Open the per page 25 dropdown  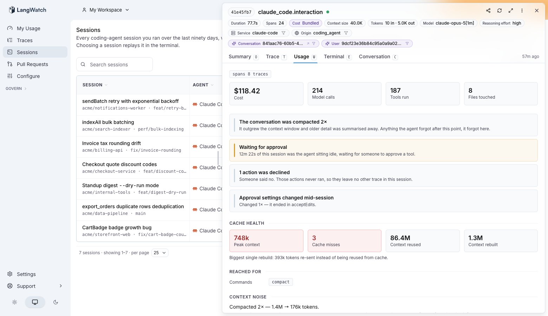(x=160, y=253)
